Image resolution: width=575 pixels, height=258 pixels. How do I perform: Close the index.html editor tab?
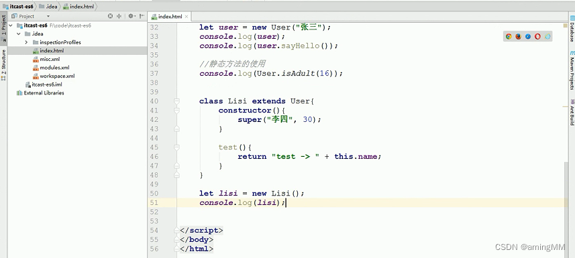(x=187, y=17)
